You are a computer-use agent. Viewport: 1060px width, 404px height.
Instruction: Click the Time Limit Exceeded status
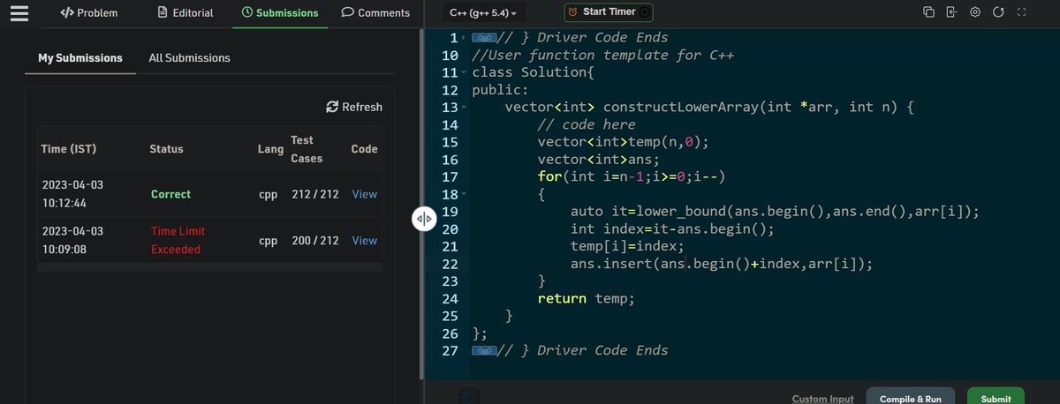(x=177, y=240)
